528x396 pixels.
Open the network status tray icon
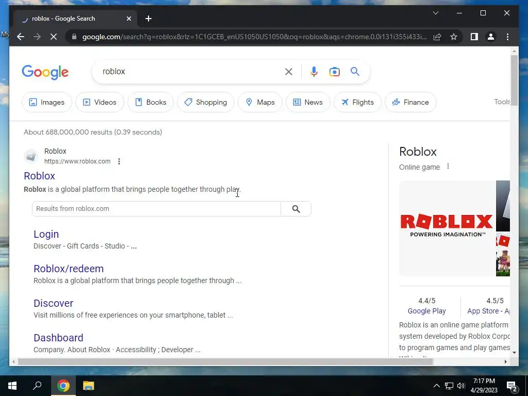point(449,386)
